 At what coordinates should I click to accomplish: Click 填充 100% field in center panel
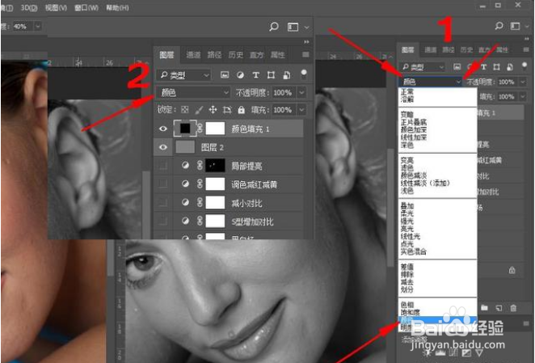click(283, 110)
